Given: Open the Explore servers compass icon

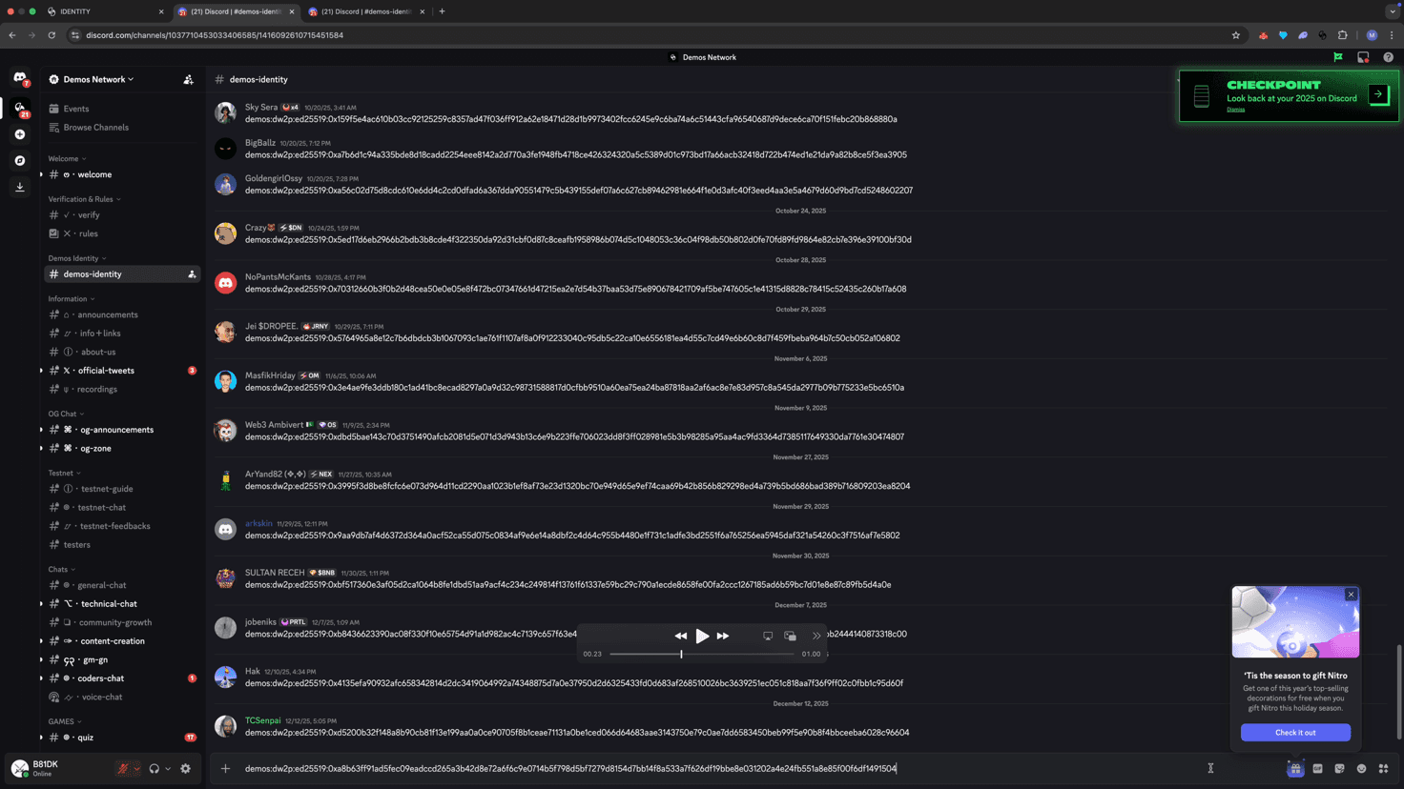Looking at the screenshot, I should pyautogui.click(x=19, y=160).
